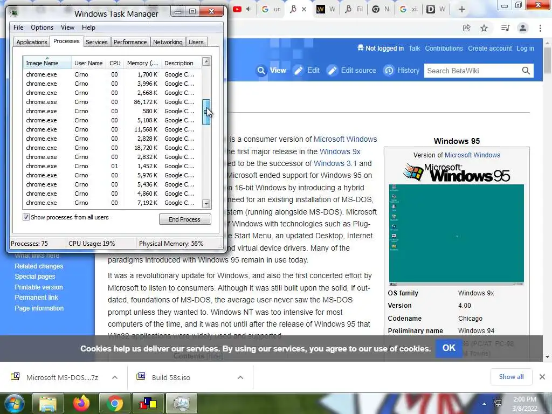
Task: Open the page History tab
Action: pos(402,71)
